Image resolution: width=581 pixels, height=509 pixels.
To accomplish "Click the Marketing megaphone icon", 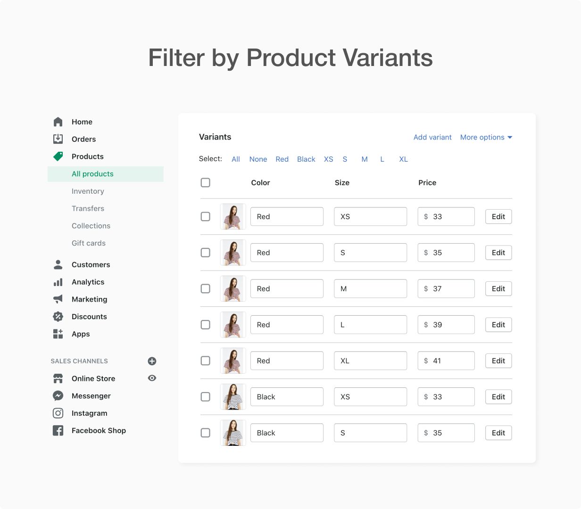I will coord(58,299).
